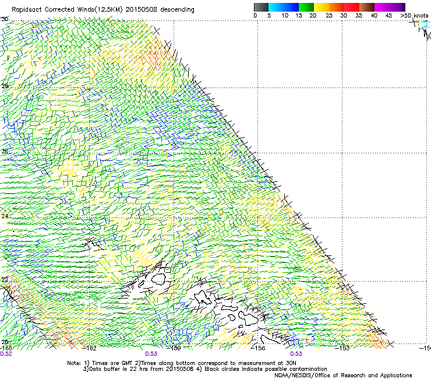
Task: Click the Oahu island outline
Action: [x=203, y=297]
